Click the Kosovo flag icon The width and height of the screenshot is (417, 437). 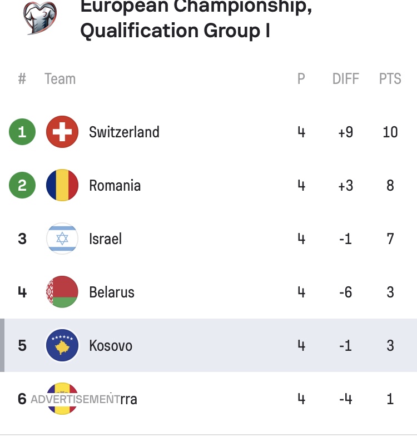pyautogui.click(x=62, y=346)
